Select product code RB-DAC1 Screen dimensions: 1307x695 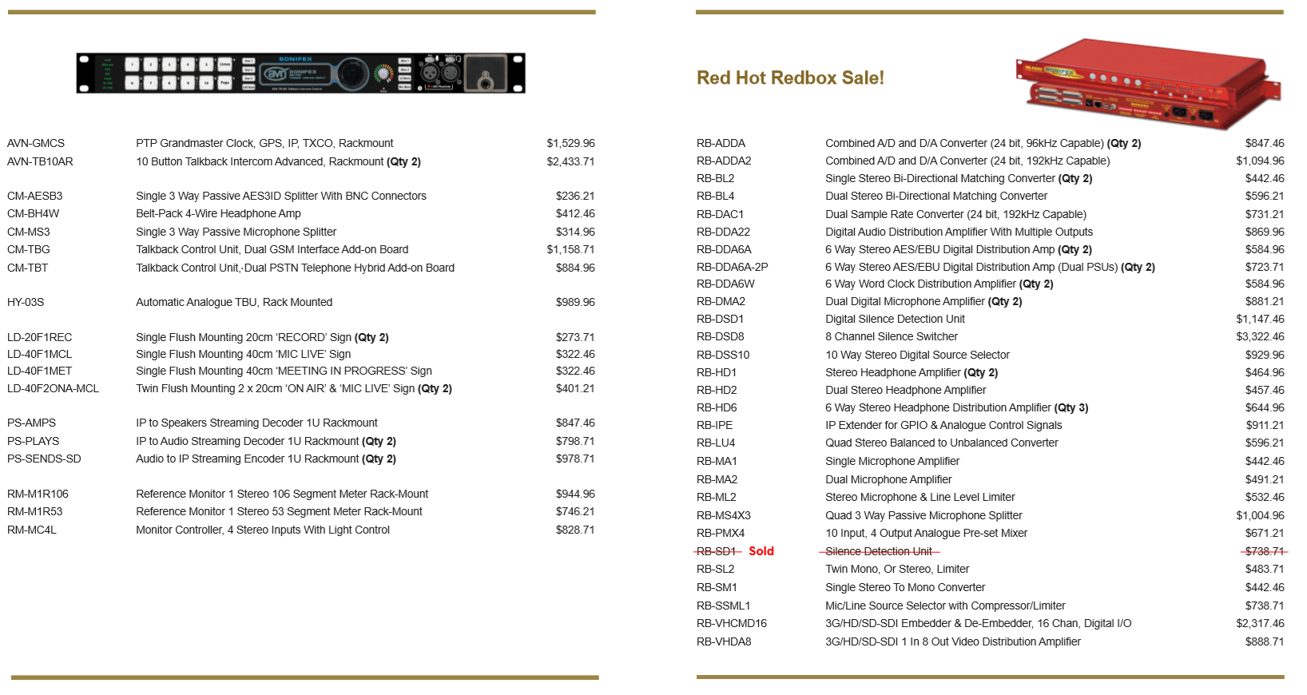click(720, 214)
